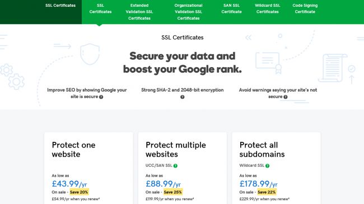The image size is (364, 204).
Task: Select the SSL Certificates tab with arrow indicator
Action: point(100,8)
